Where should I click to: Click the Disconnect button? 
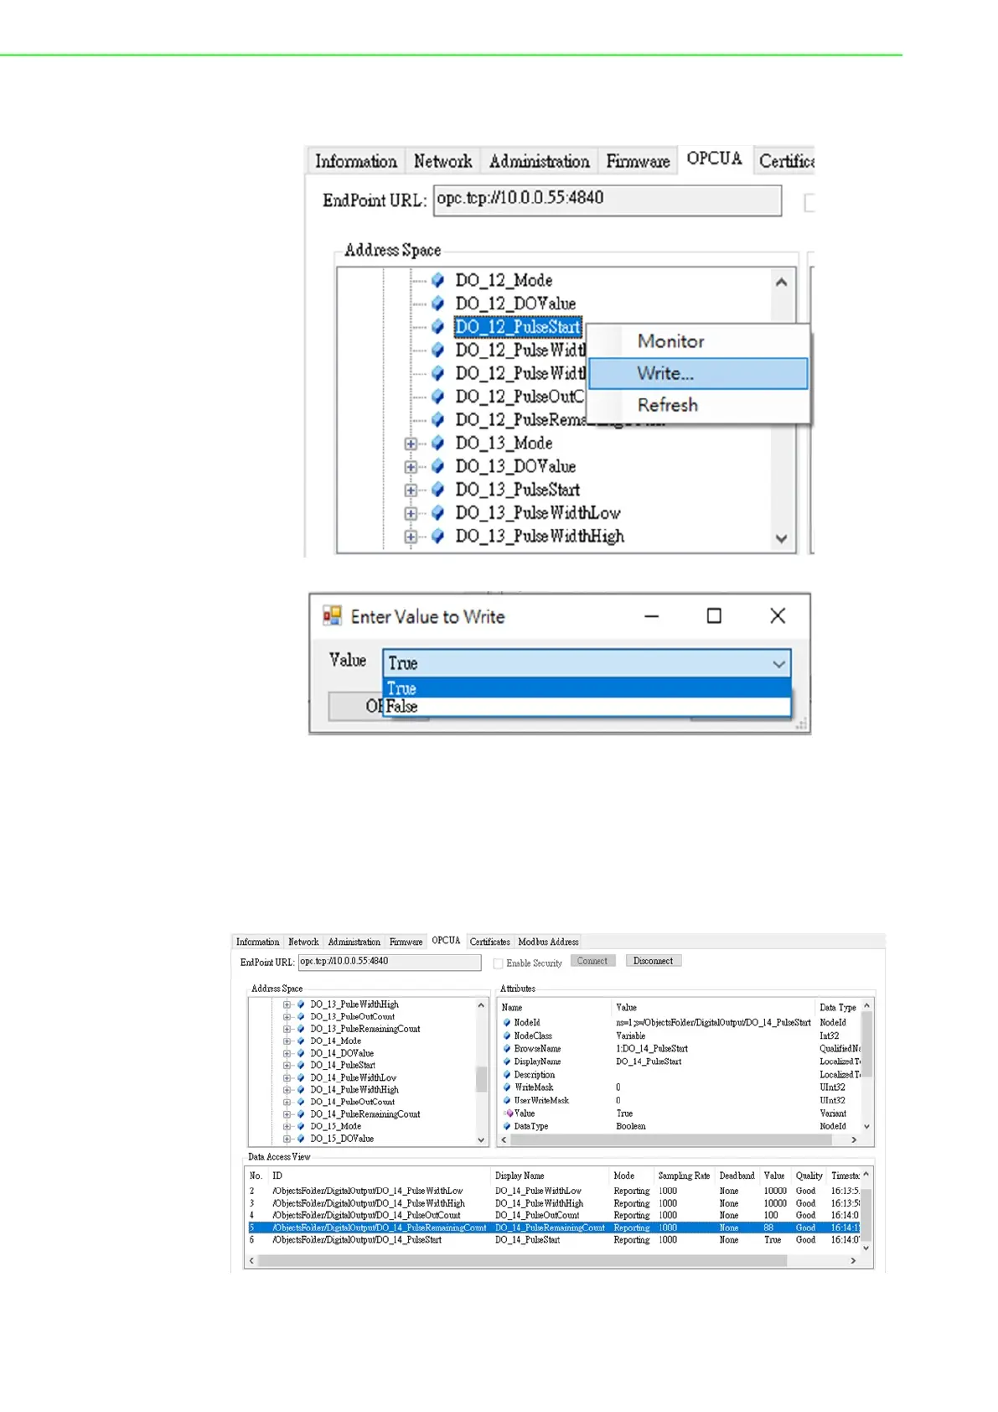tap(653, 961)
